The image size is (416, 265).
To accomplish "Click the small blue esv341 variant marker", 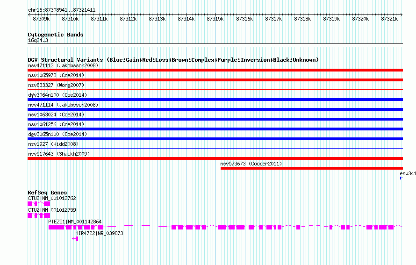I will pos(402,178).
